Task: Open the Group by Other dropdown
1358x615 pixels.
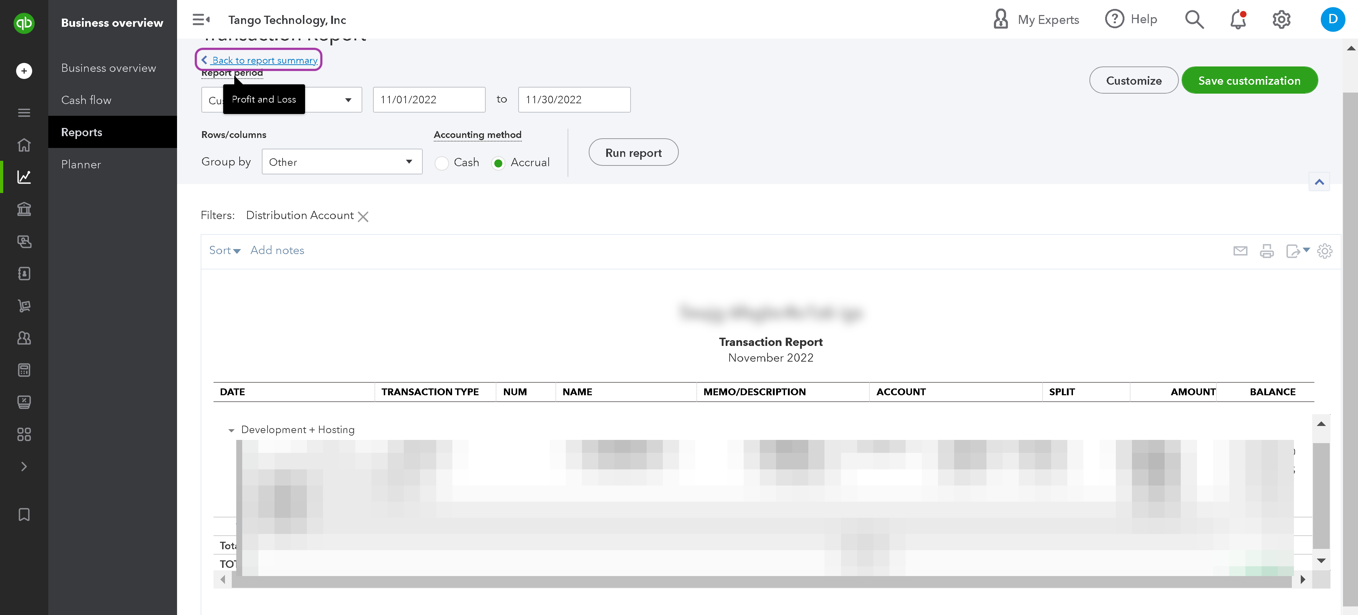Action: [x=342, y=162]
